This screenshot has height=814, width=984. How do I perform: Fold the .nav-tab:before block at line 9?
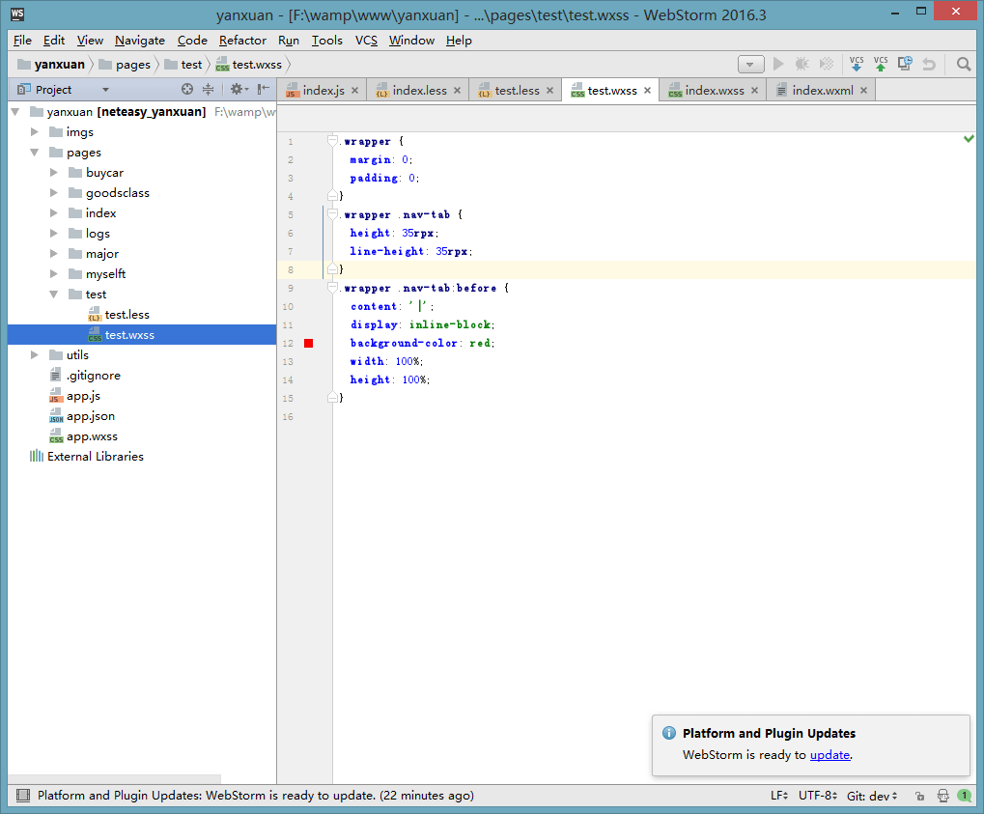[x=332, y=288]
